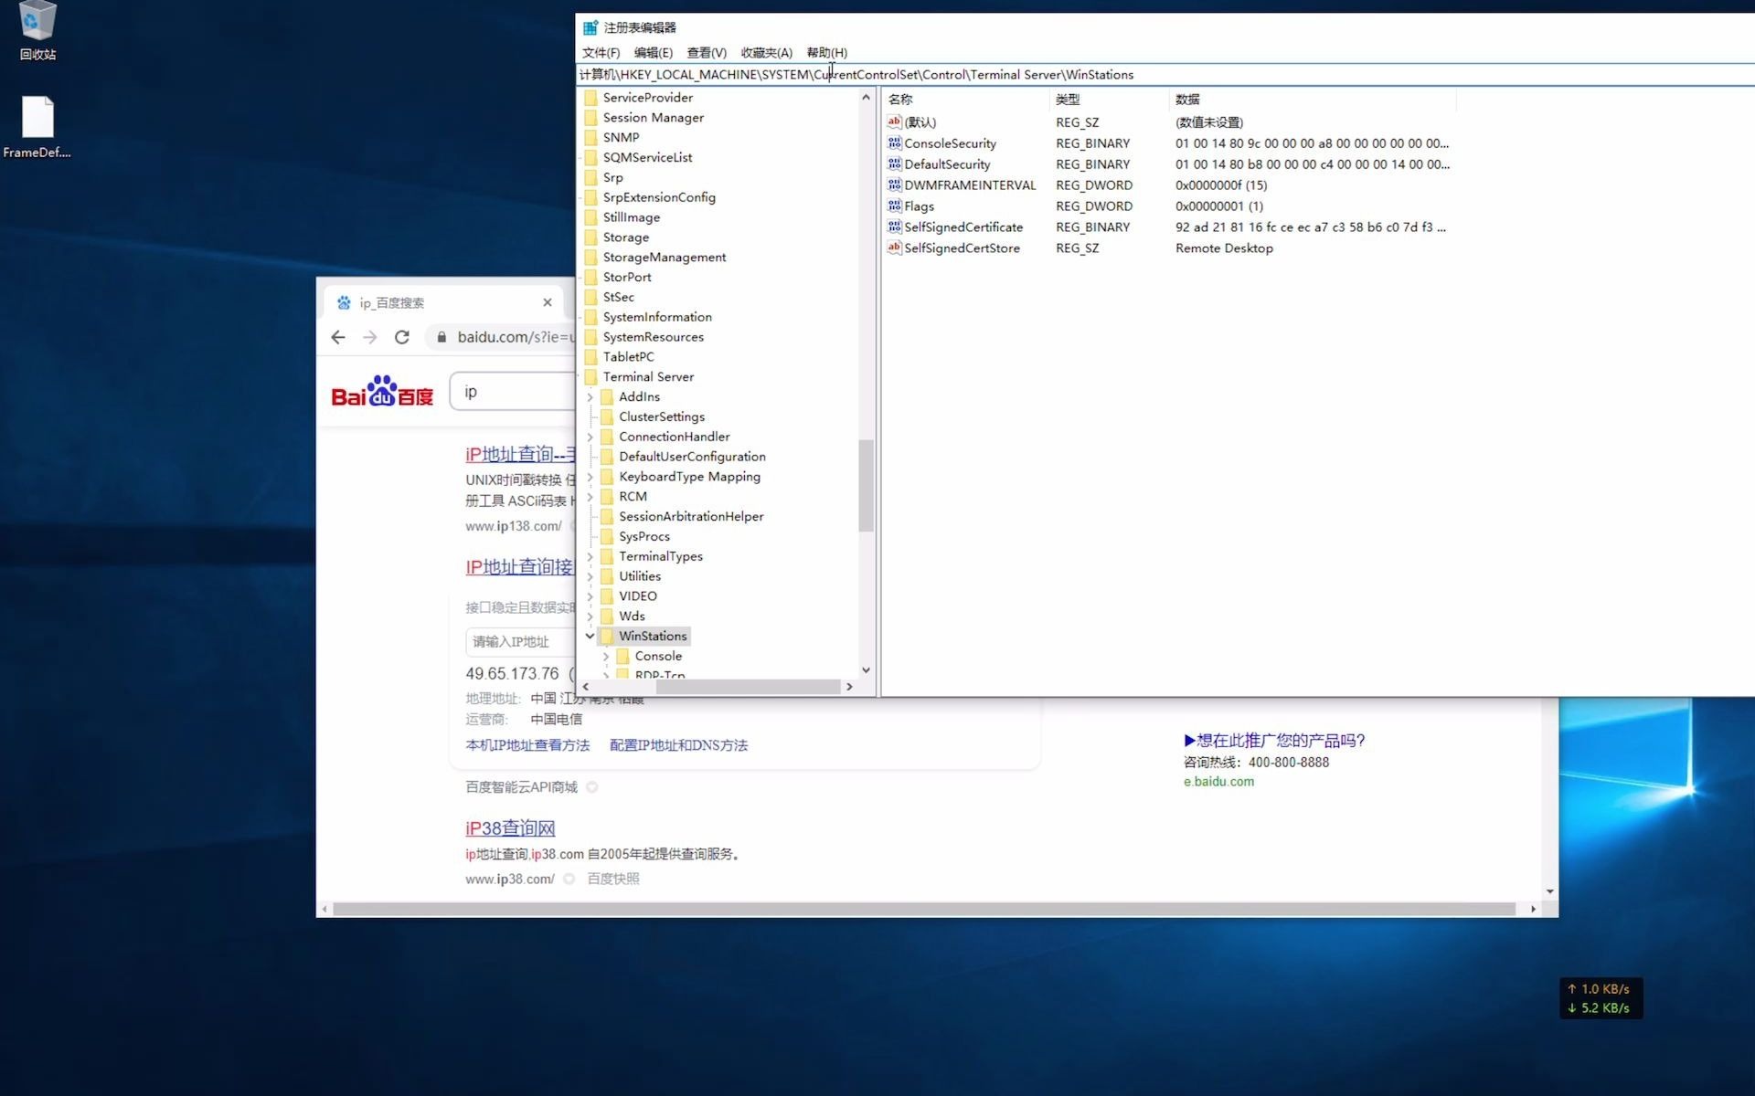Image resolution: width=1755 pixels, height=1096 pixels.
Task: Select the Terminal Server folder in tree
Action: point(648,377)
